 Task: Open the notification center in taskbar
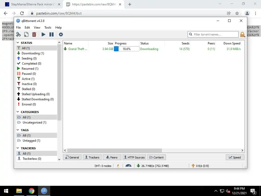(x=253, y=191)
